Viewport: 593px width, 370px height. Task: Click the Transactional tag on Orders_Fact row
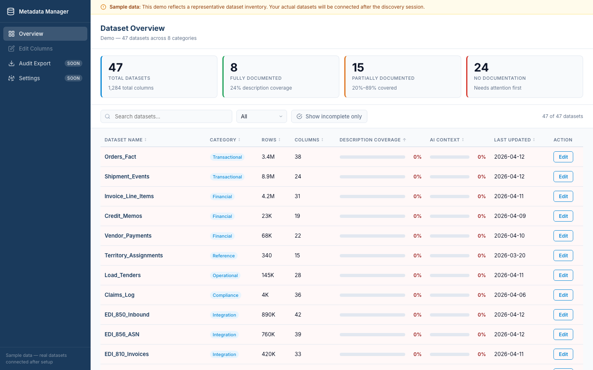227,157
